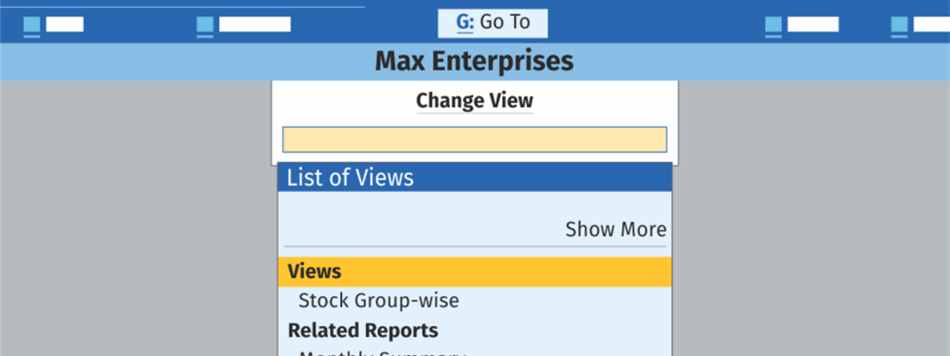Select the highlighted Views group header
The image size is (950, 356).
pos(474,271)
